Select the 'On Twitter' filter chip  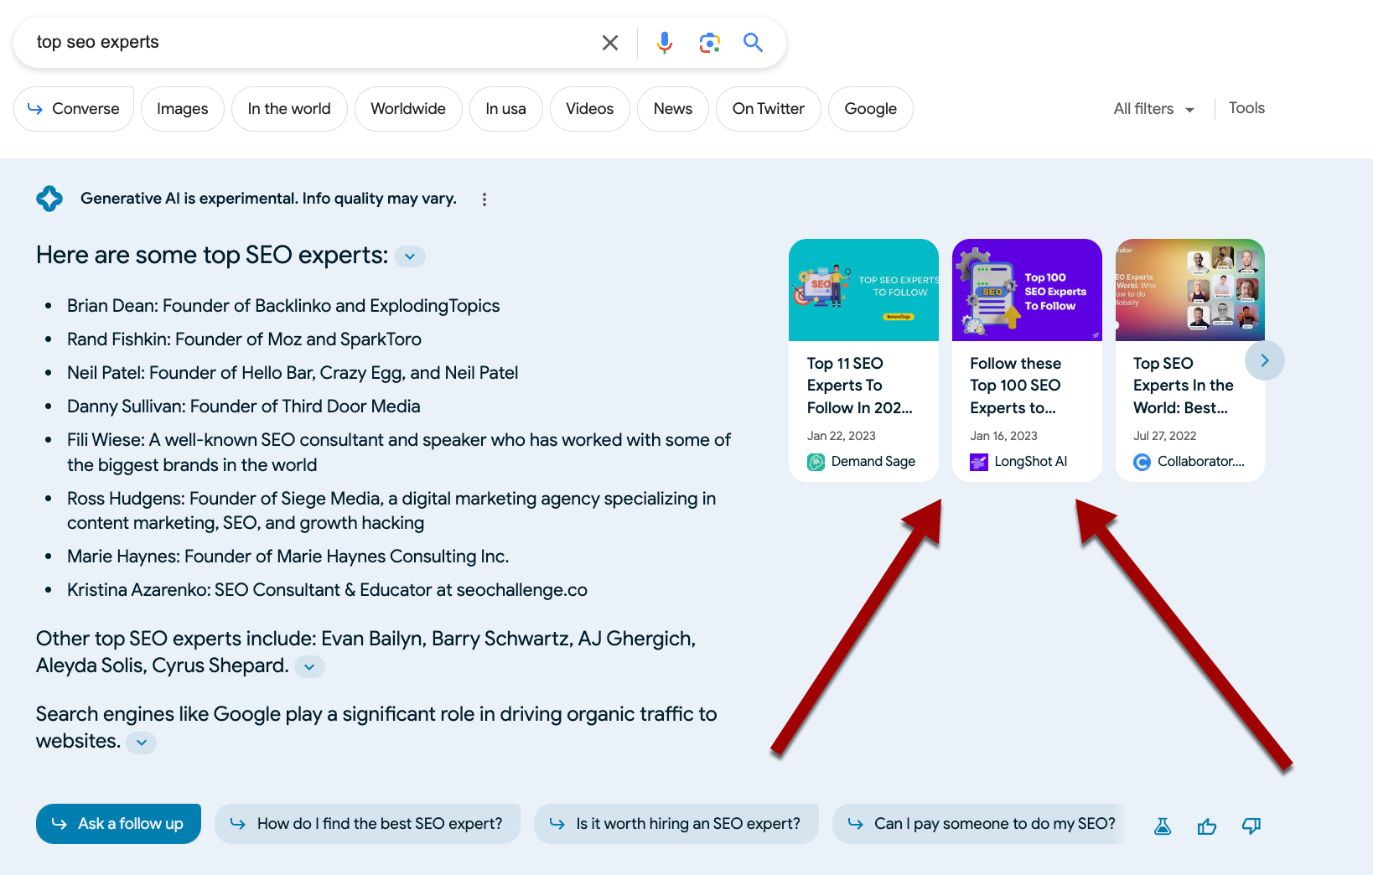[769, 109]
